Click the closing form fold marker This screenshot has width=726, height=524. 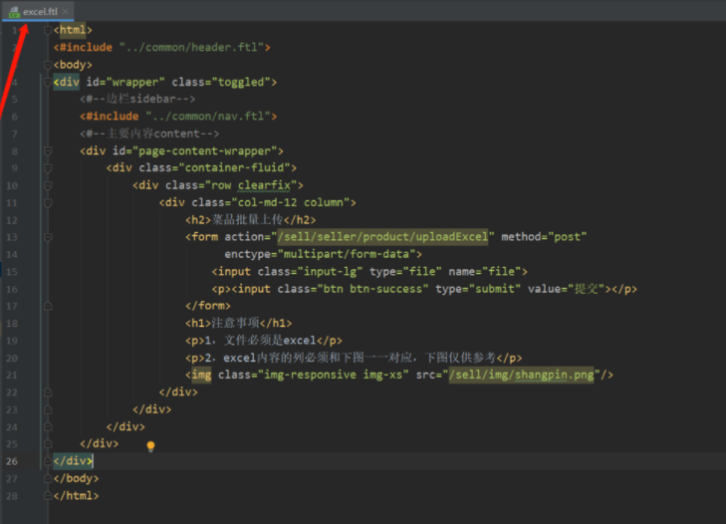point(47,306)
